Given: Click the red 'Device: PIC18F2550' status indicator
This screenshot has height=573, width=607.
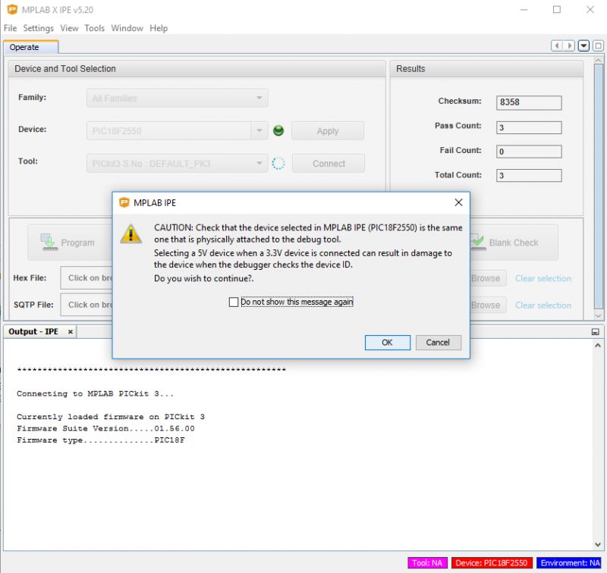Looking at the screenshot, I should [x=491, y=563].
